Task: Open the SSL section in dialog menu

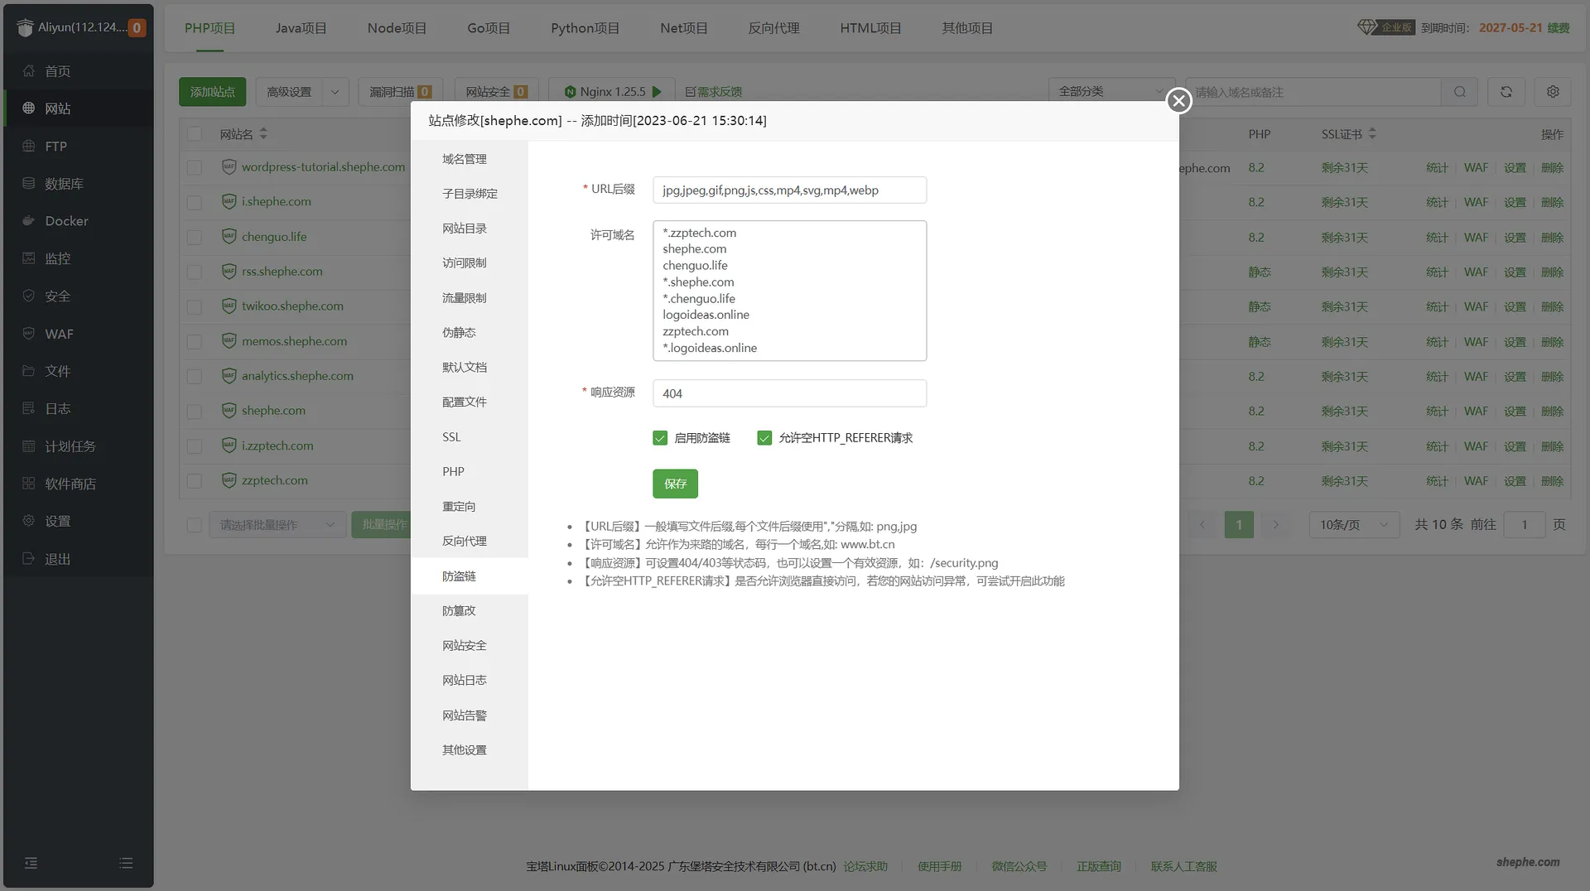Action: pos(451,437)
